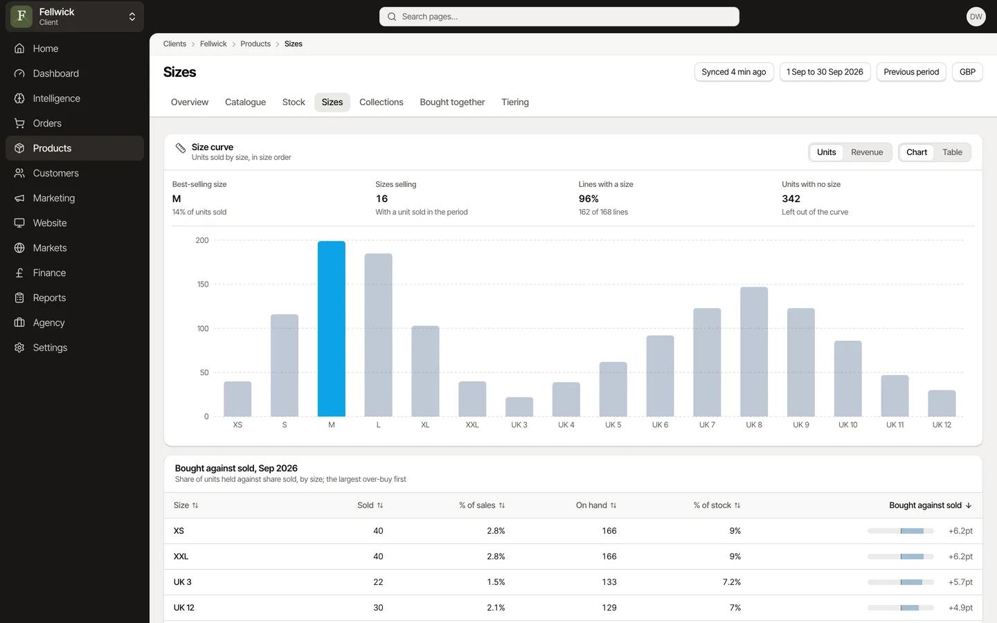Screen dimensions: 997x623
Task: Show the size curve as Chart
Action: [917, 152]
